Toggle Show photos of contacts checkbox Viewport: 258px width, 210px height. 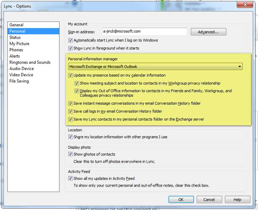[70, 154]
